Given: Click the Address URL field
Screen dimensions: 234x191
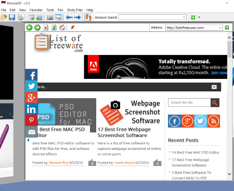Looking at the screenshot, I should (x=192, y=28).
